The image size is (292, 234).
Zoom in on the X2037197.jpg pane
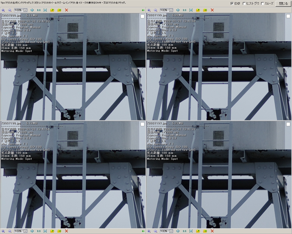[149, 231]
